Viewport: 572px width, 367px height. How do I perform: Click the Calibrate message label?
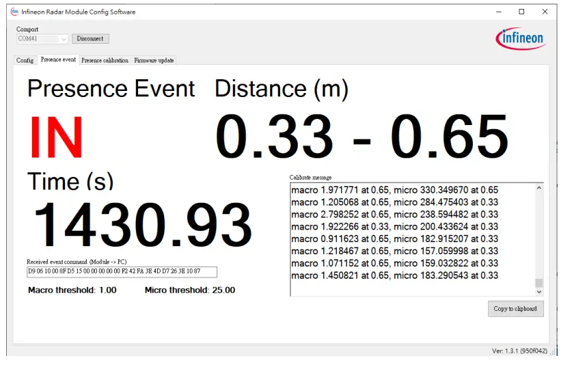coord(310,178)
